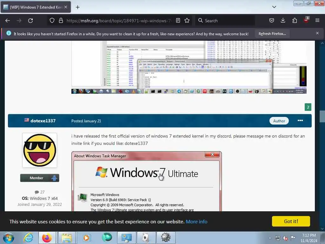
Task: Click the US flag beside dotexe1337
Action: point(27,120)
